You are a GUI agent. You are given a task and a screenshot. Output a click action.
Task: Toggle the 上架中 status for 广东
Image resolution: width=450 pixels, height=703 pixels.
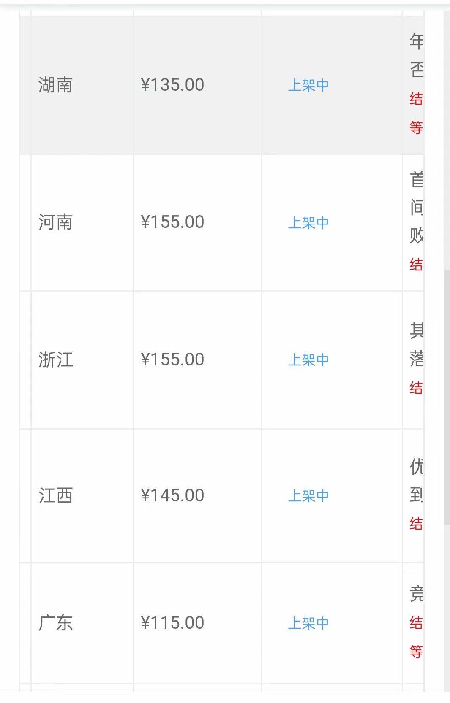click(x=308, y=623)
